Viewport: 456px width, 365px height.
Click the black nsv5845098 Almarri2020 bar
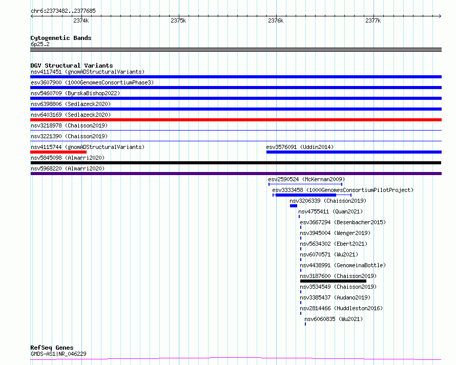coord(236,163)
